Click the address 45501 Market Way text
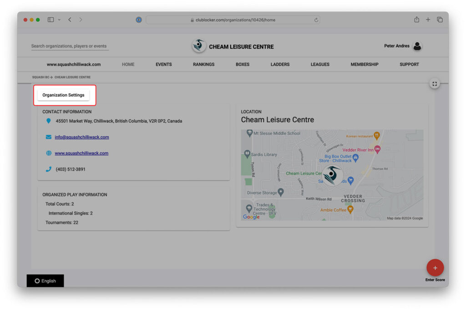The width and height of the screenshot is (466, 310). pos(119,121)
